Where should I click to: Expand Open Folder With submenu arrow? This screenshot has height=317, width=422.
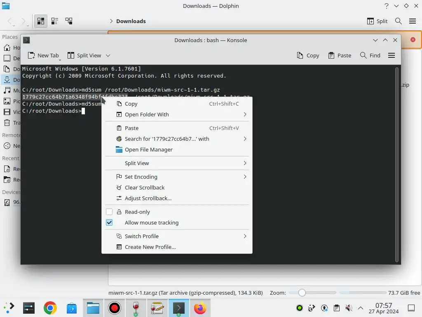245,115
